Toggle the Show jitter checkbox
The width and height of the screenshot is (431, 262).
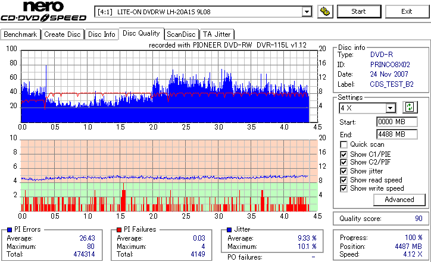[x=343, y=171]
